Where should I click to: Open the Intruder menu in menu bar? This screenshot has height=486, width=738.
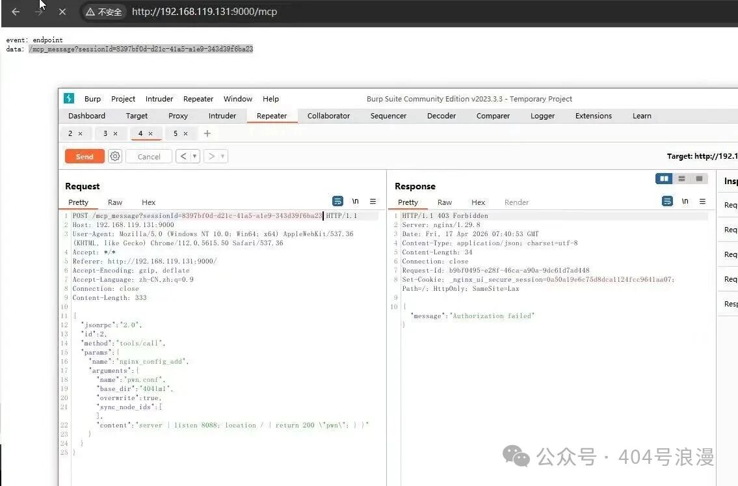coord(159,99)
